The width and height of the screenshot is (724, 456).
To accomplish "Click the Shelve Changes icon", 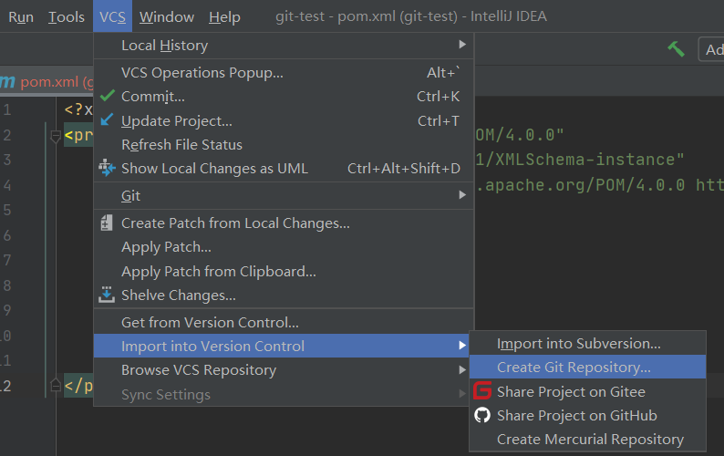I will pos(108,295).
